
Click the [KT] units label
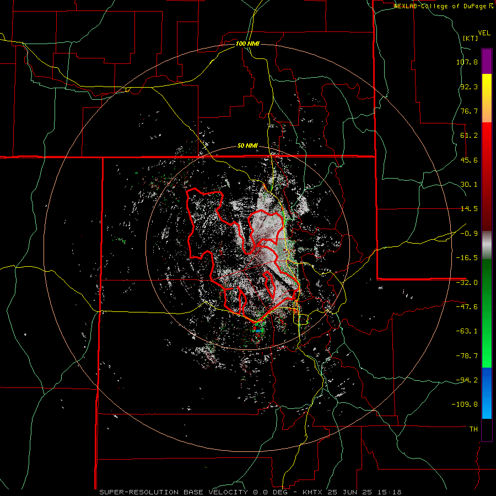click(x=470, y=38)
